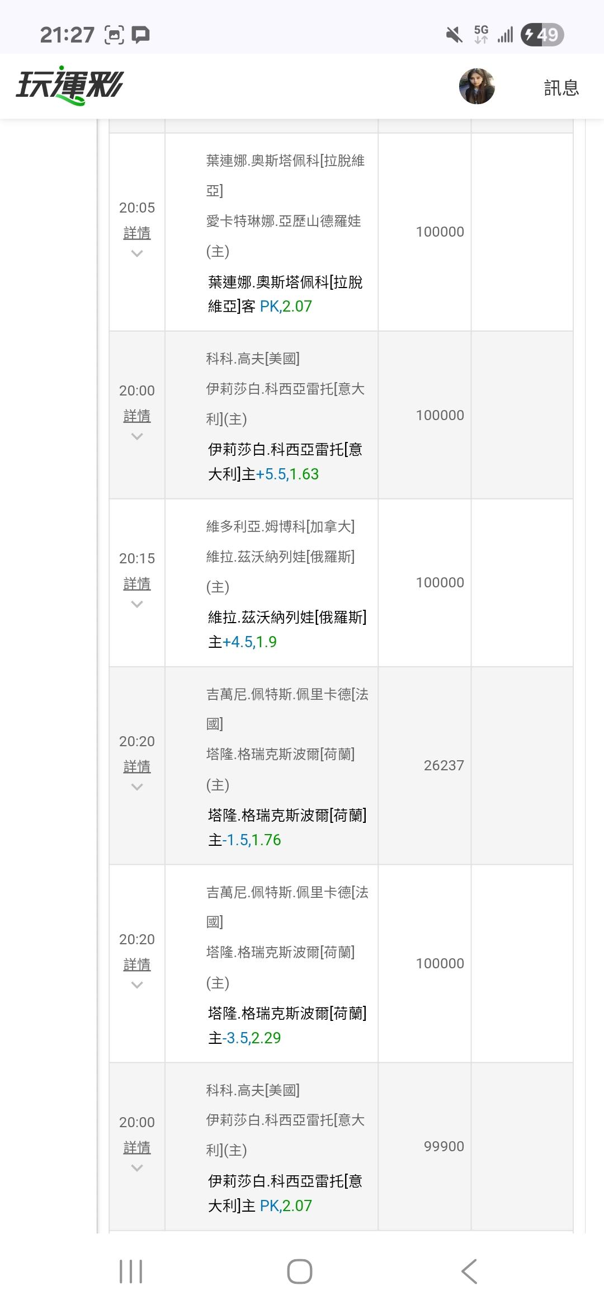Expand the 99900 bet row chevron
The image size is (604, 1309).
137,1169
